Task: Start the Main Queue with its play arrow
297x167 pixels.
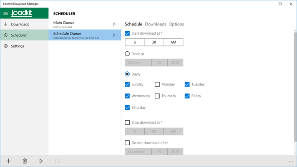Action: [x=114, y=24]
